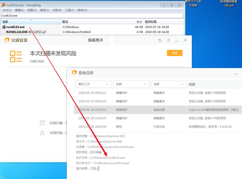Screen dimensions: 242x179
Task: Click the orange scan result list icon
Action: [x=16, y=57]
